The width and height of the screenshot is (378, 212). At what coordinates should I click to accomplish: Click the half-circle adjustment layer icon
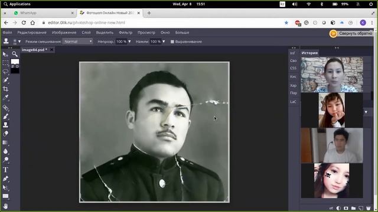(338, 208)
